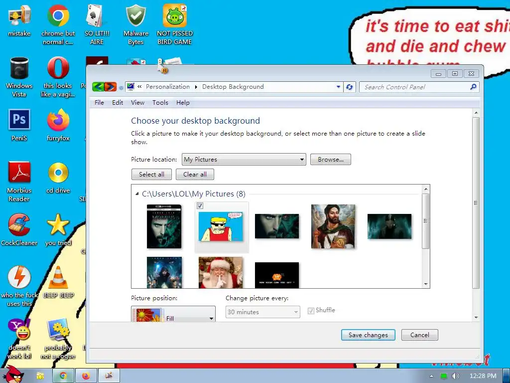The width and height of the screenshot is (510, 383).
Task: Open the 'BEEP BEEP' VLC cone icon
Action: coord(58,282)
